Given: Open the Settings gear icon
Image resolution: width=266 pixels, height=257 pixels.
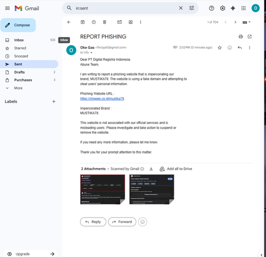Looking at the screenshot, I should point(222,8).
